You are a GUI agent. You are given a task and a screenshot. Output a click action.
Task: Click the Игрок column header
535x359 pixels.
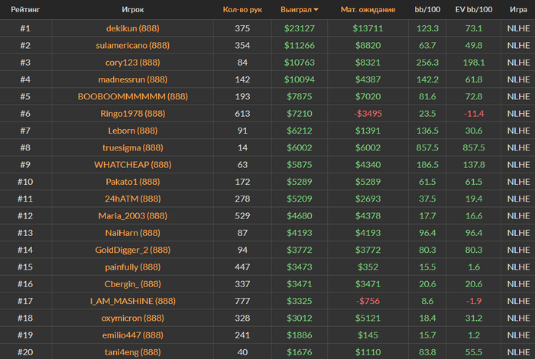click(x=133, y=9)
